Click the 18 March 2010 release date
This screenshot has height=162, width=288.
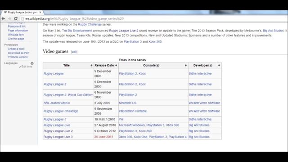pos(105,119)
